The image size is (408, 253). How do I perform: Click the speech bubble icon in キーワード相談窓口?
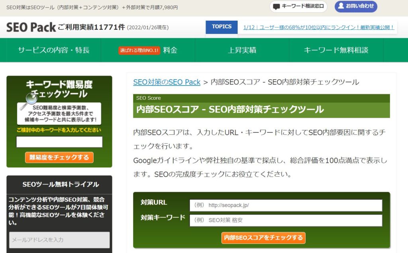277,6
